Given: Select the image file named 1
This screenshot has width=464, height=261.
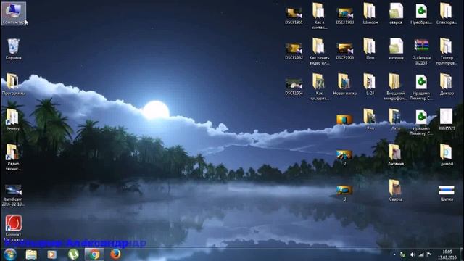Looking at the screenshot, I should (344, 122).
